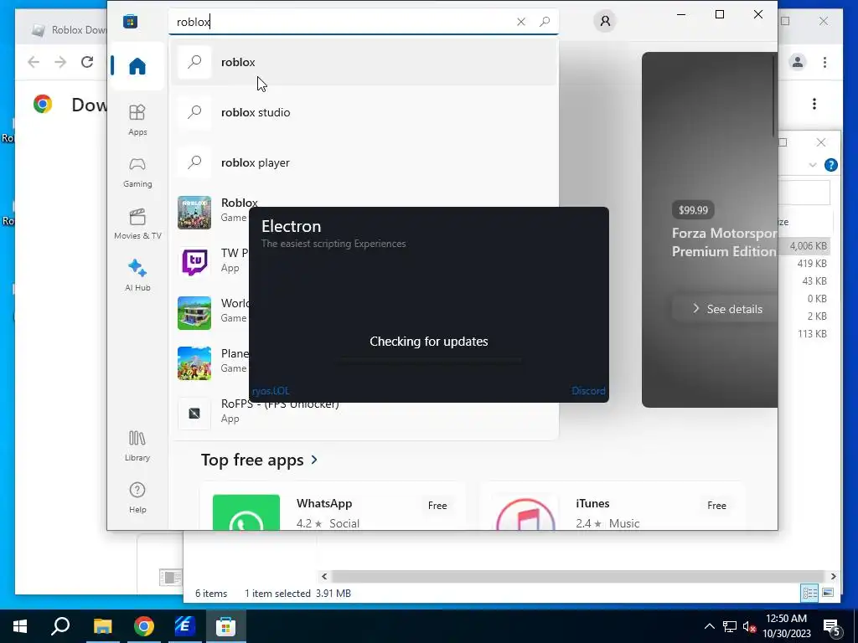Image resolution: width=858 pixels, height=643 pixels.
Task: Open the AI Hub in Store sidebar
Action: (x=137, y=275)
